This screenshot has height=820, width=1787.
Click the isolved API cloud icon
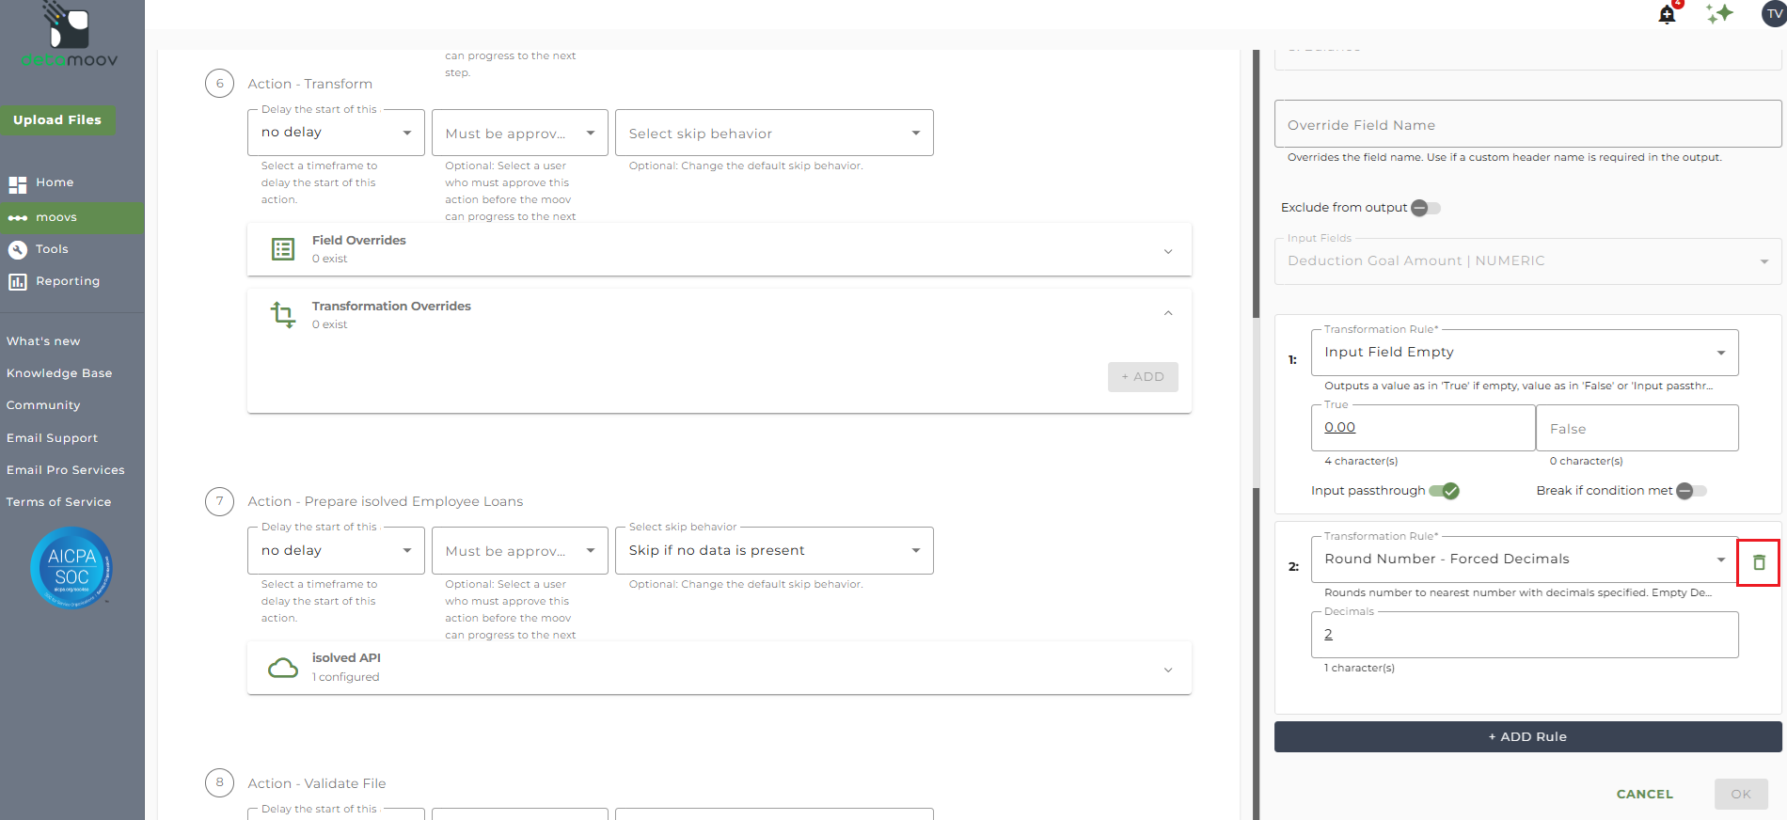click(283, 668)
